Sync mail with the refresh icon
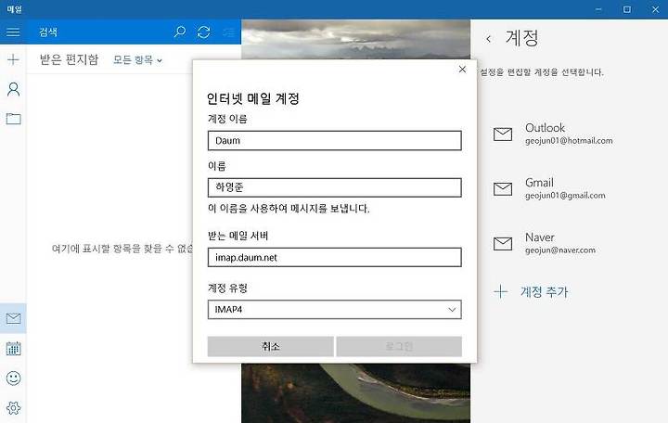 click(203, 32)
